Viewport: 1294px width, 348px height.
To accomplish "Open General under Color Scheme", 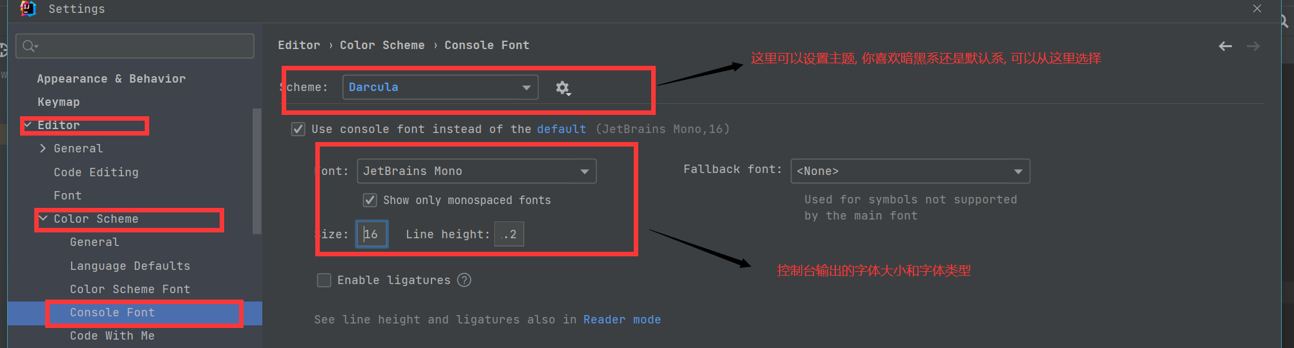I will [94, 242].
